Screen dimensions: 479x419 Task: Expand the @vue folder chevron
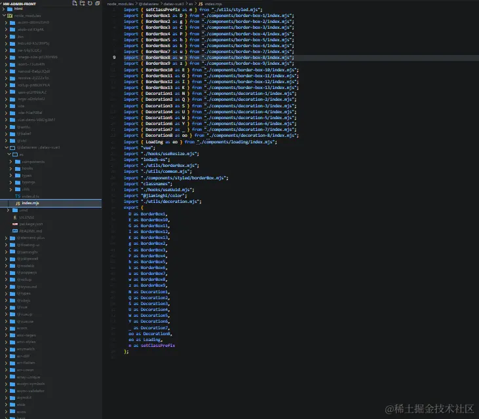point(6,307)
